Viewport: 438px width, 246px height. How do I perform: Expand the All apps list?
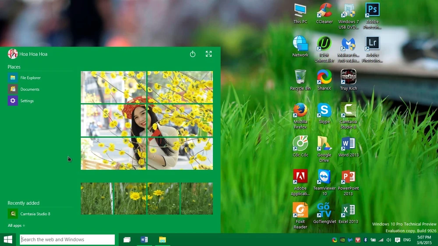pyautogui.click(x=16, y=225)
